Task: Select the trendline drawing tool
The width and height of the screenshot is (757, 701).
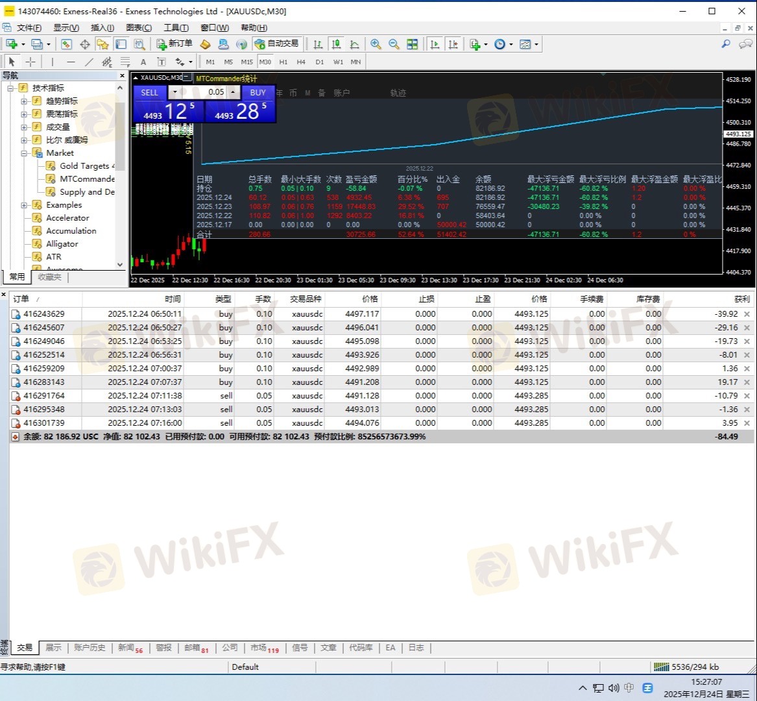Action: [89, 62]
